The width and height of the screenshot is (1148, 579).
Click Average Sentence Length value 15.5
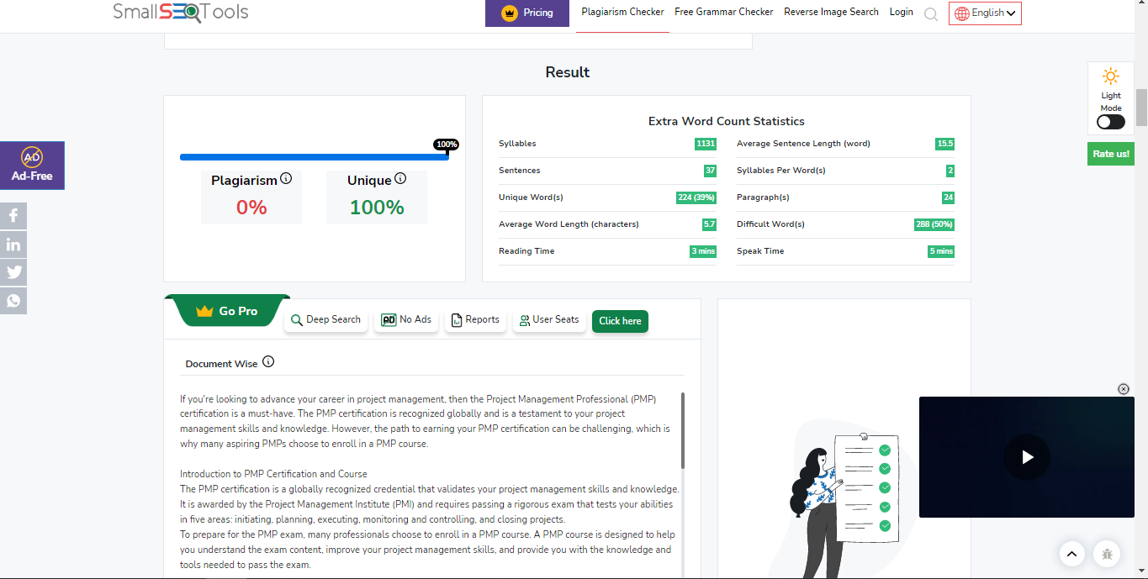pos(944,144)
